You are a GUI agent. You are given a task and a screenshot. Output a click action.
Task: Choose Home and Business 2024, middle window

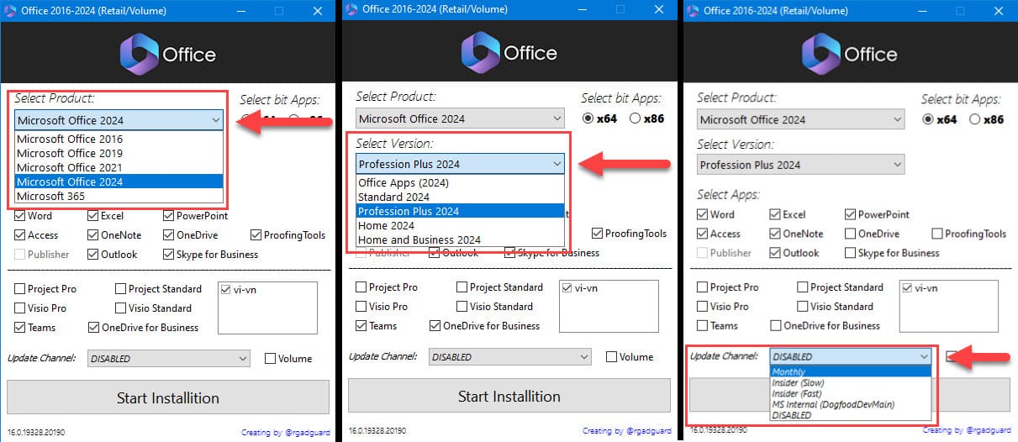(x=461, y=239)
